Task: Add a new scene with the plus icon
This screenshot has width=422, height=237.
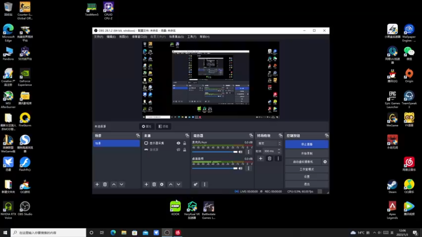Action: point(97,184)
